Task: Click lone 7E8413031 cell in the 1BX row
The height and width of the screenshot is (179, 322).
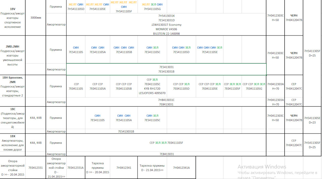Action: (x=166, y=154)
